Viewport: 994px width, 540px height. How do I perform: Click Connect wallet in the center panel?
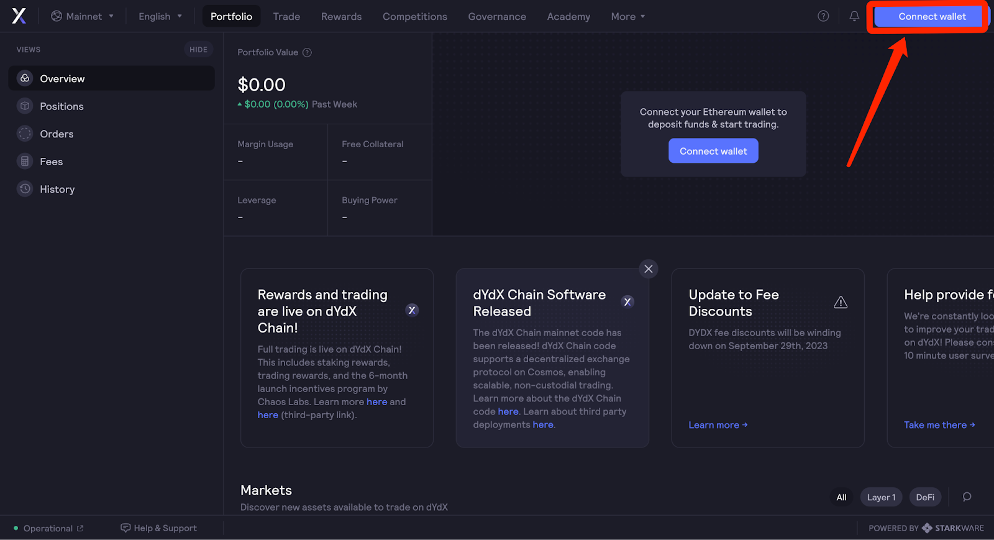point(713,151)
